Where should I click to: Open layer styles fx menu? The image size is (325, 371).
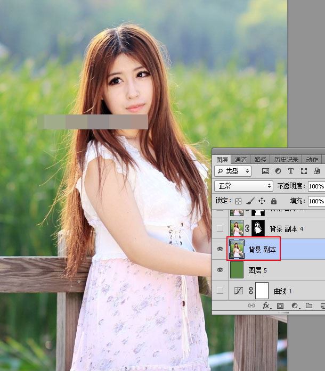coord(266,306)
